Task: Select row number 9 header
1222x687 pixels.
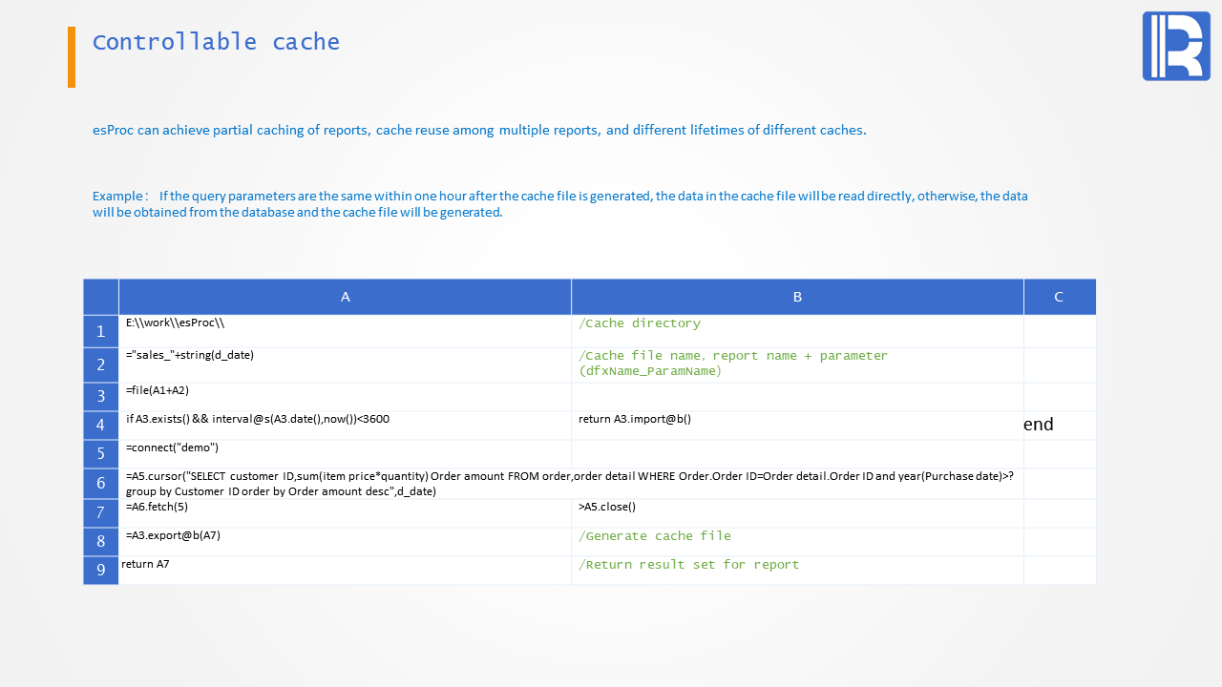Action: click(100, 571)
